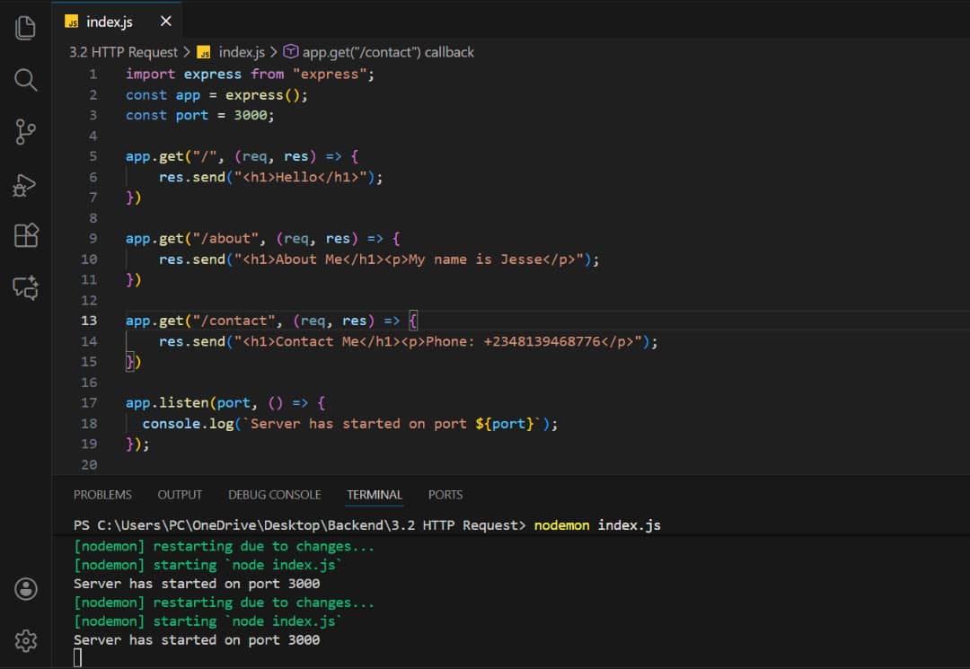Screen dimensions: 970x669
Task: Open the Run and Debug view
Action: (x=25, y=184)
